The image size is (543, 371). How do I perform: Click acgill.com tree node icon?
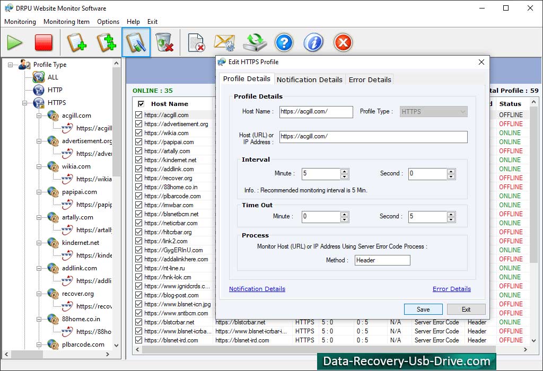coord(53,116)
